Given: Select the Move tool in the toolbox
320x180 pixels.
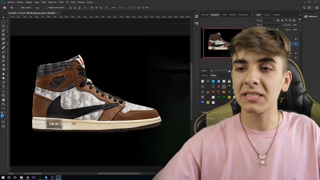Looking at the screenshot, I should click(x=3, y=17).
